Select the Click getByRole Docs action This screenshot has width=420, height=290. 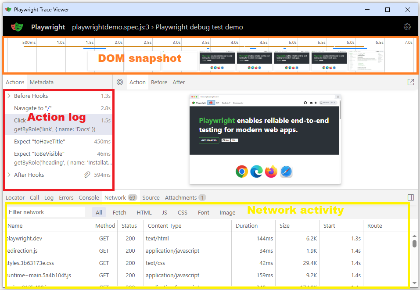click(58, 125)
